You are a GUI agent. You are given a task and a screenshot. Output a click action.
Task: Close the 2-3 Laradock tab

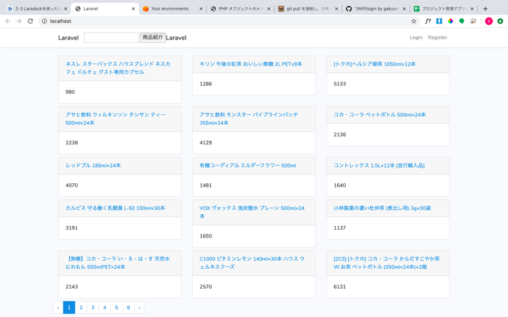pyautogui.click(x=66, y=8)
